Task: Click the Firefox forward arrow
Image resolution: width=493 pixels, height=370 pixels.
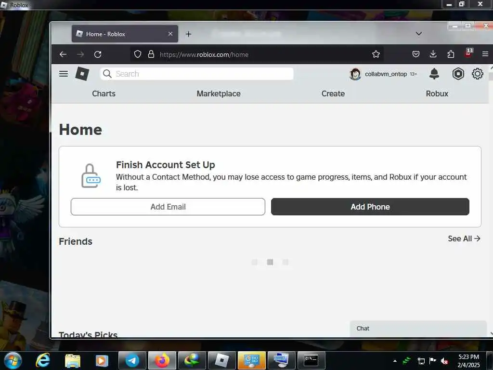Action: [x=80, y=54]
